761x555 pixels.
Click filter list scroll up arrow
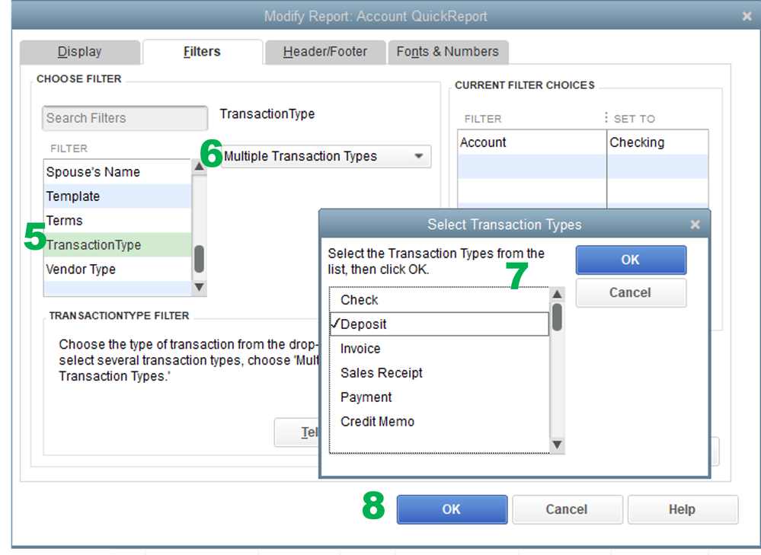pos(199,167)
